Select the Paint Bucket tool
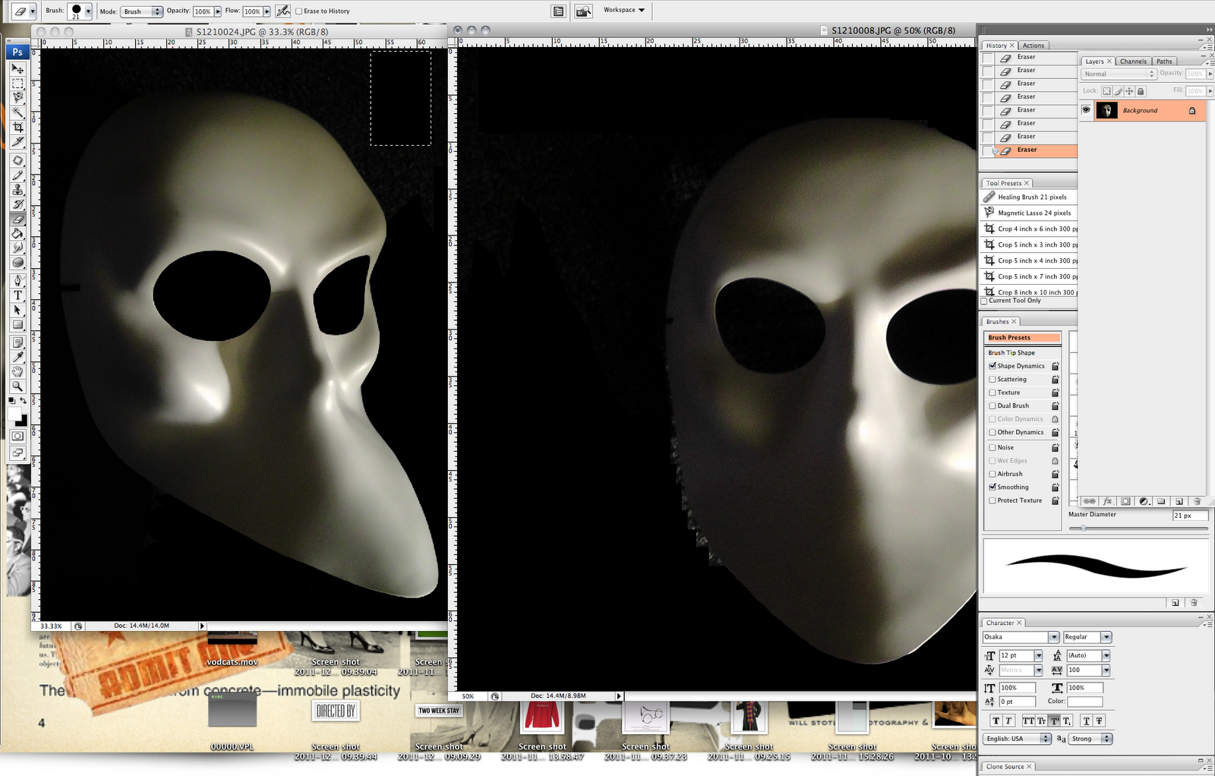Image resolution: width=1215 pixels, height=776 pixels. (17, 234)
